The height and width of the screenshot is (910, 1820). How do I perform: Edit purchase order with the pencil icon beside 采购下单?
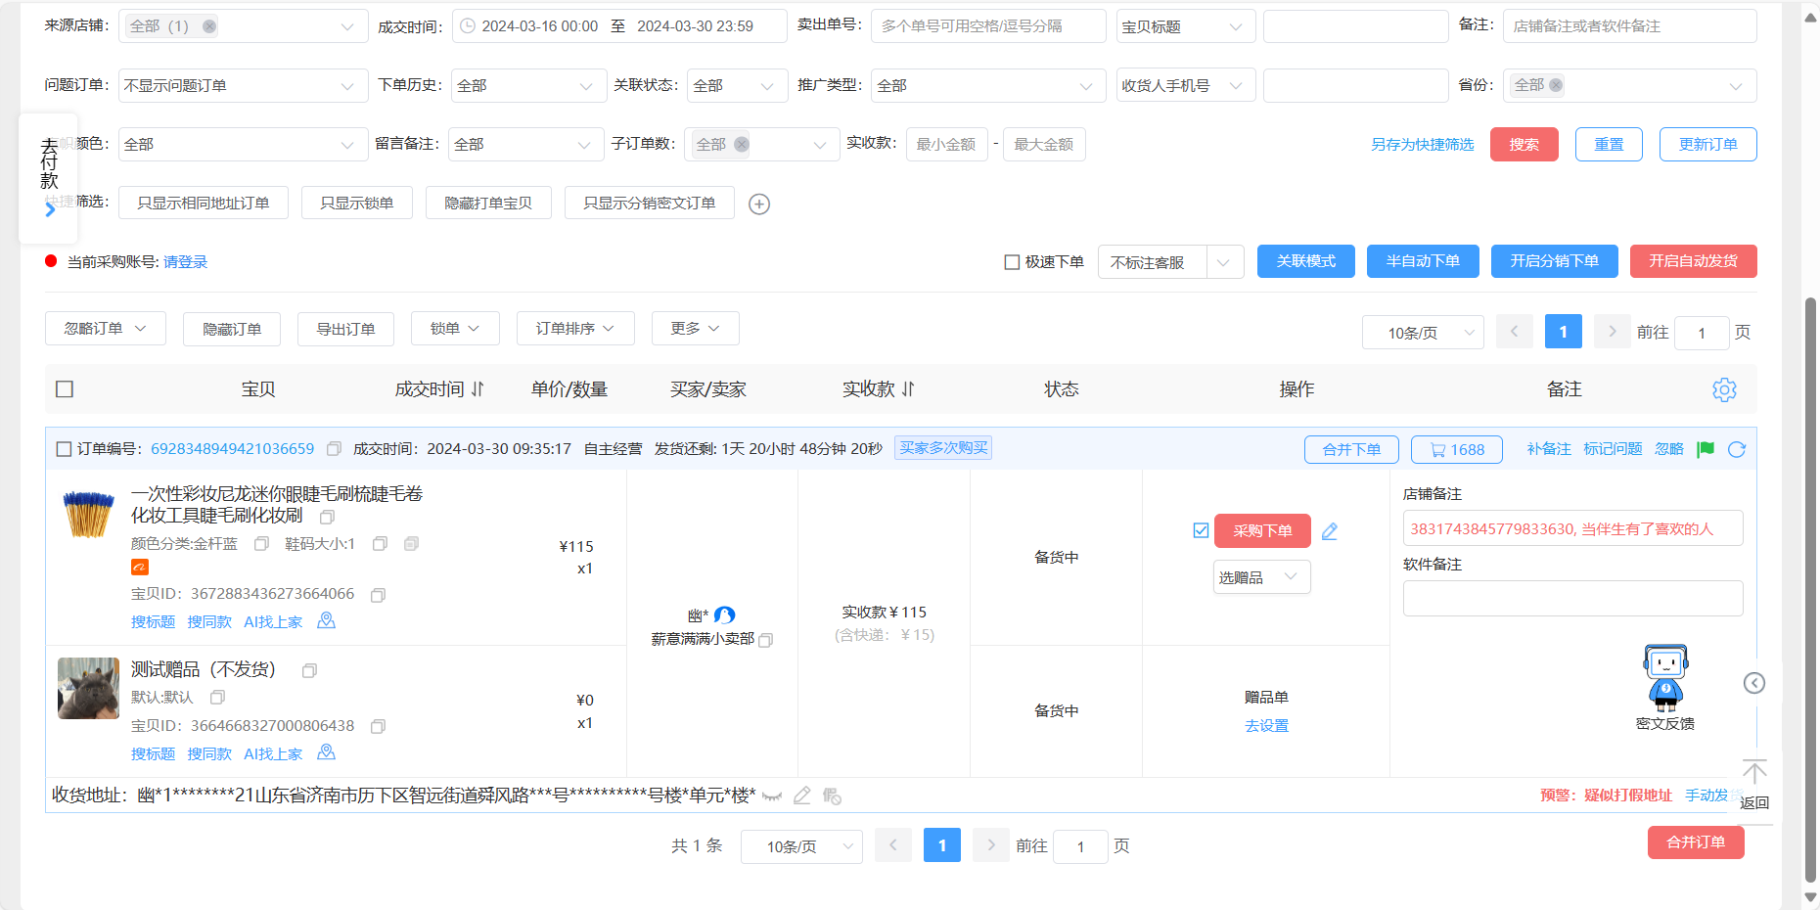[x=1330, y=531]
